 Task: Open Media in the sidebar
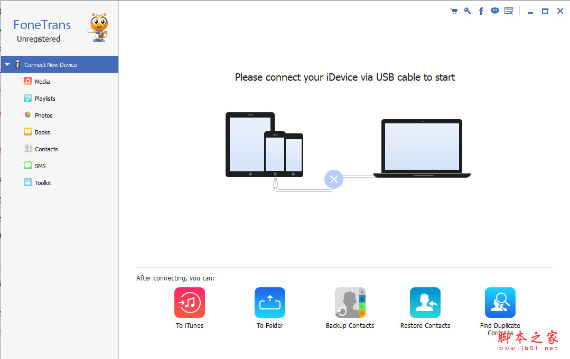tap(42, 82)
